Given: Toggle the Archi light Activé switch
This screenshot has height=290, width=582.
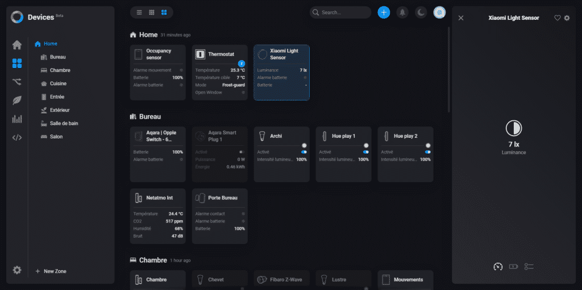Looking at the screenshot, I should [304, 152].
